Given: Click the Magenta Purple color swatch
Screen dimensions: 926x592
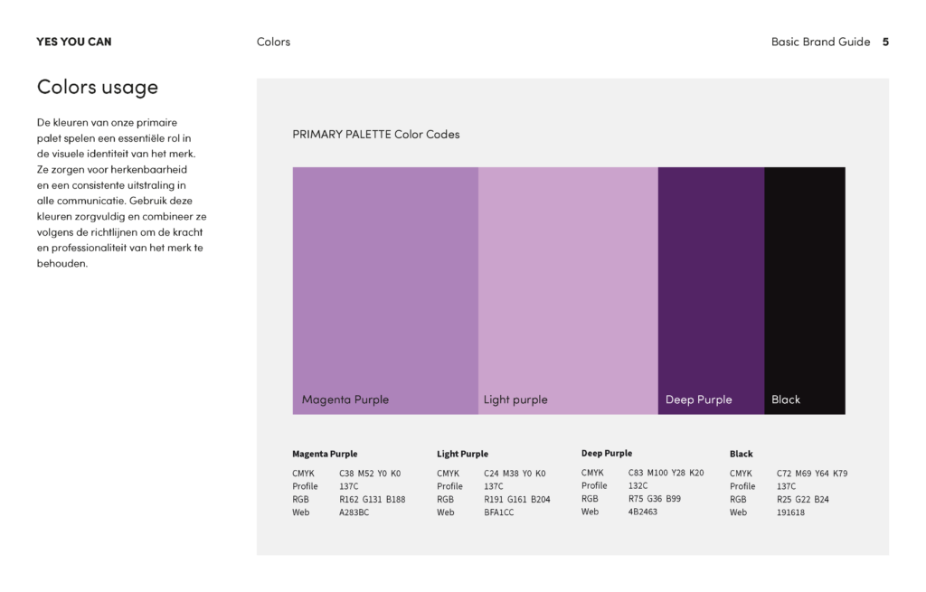Looking at the screenshot, I should pyautogui.click(x=385, y=290).
